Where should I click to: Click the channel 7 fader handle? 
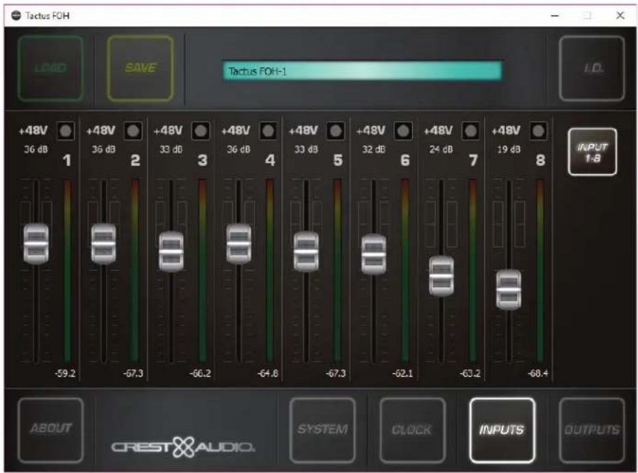442,276
